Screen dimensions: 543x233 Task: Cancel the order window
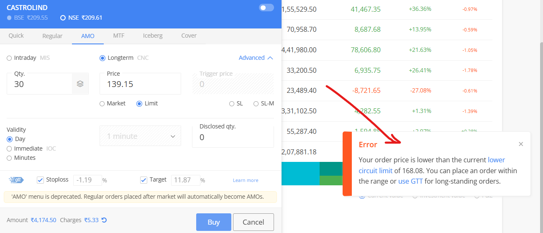click(254, 222)
